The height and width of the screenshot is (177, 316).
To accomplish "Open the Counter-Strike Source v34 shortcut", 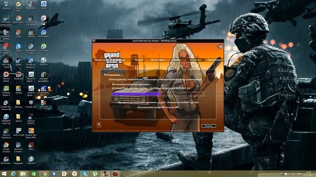I will [x=6, y=105].
